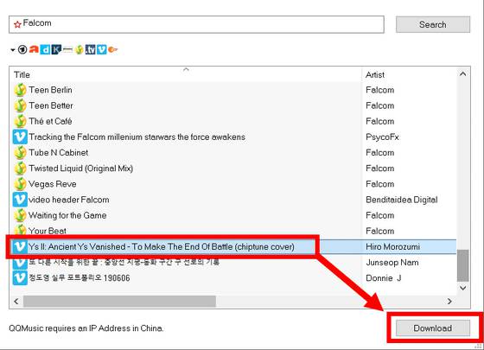
Task: Select the orange ZDF source icon
Action: [112, 49]
